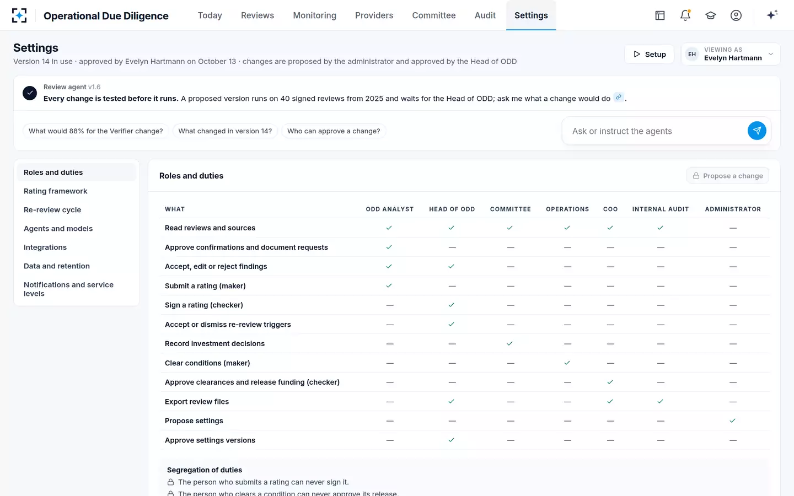This screenshot has height=496, width=794.
Task: Select Roles and duties in the sidebar
Action: click(x=76, y=172)
